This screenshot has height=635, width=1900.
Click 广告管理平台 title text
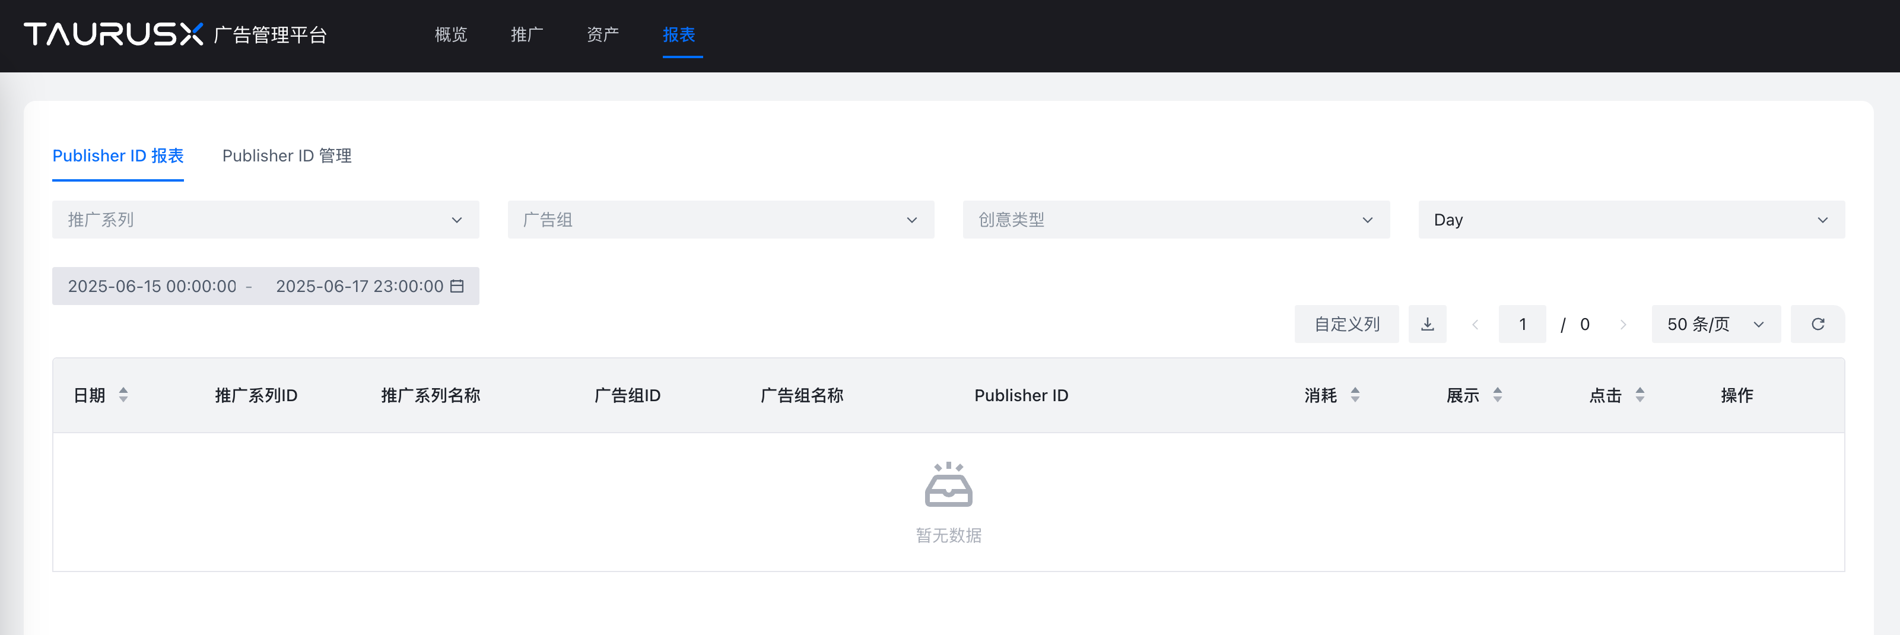pos(270,34)
